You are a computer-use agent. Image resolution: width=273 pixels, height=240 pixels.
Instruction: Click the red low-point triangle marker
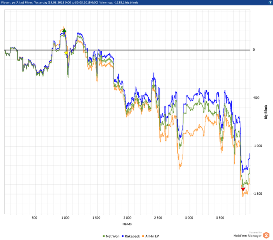(x=243, y=189)
